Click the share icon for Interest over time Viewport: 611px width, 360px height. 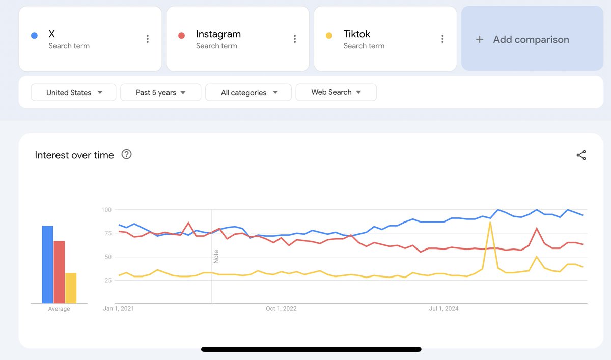click(581, 155)
